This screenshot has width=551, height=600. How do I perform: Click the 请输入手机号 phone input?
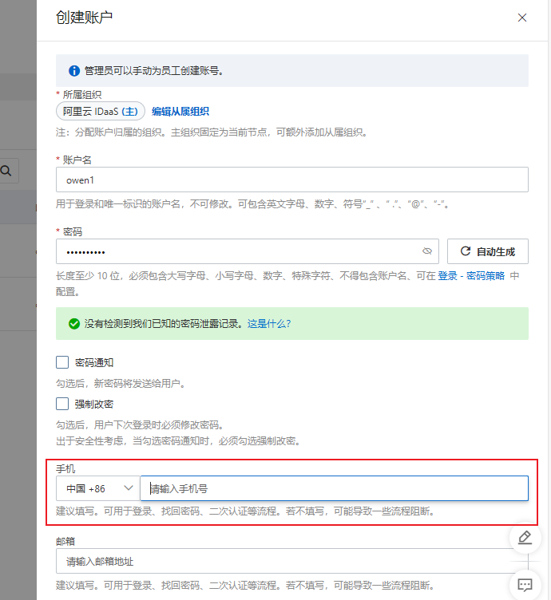click(x=334, y=488)
